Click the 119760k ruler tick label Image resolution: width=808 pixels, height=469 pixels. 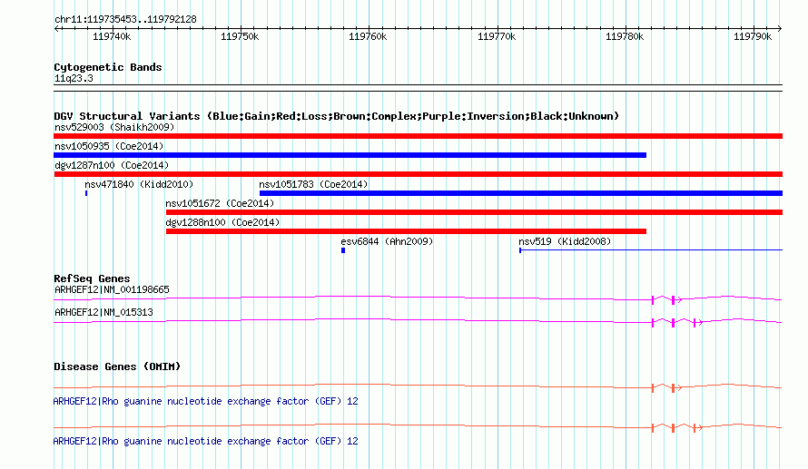click(x=368, y=36)
